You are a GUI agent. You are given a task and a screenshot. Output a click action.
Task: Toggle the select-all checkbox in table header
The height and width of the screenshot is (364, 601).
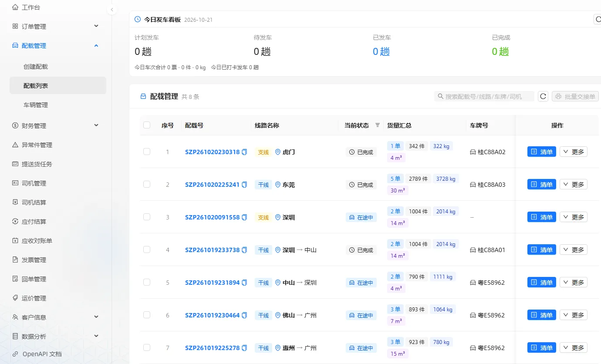click(147, 125)
